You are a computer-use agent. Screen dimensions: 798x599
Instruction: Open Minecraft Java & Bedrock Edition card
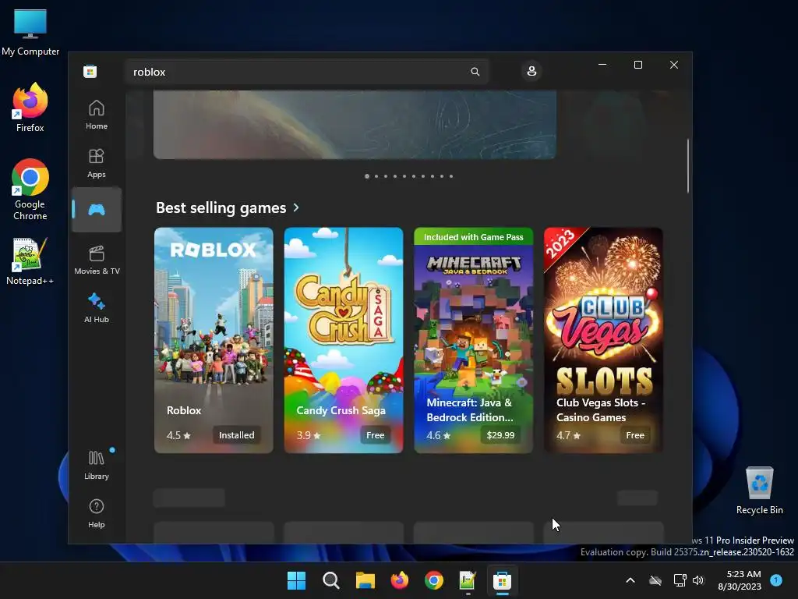pyautogui.click(x=473, y=340)
